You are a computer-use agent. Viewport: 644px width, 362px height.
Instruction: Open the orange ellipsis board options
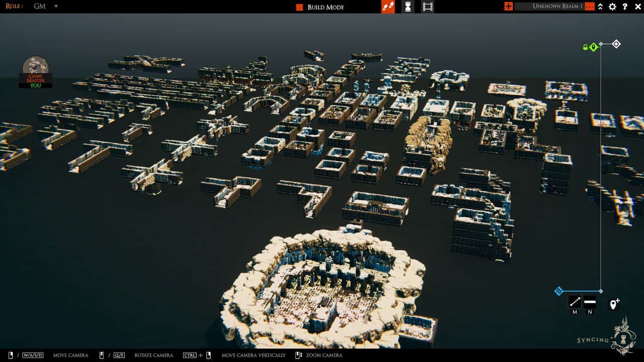pyautogui.click(x=589, y=7)
